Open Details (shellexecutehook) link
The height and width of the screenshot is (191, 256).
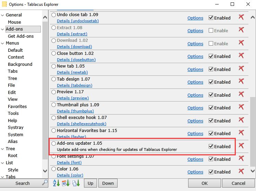(82, 124)
